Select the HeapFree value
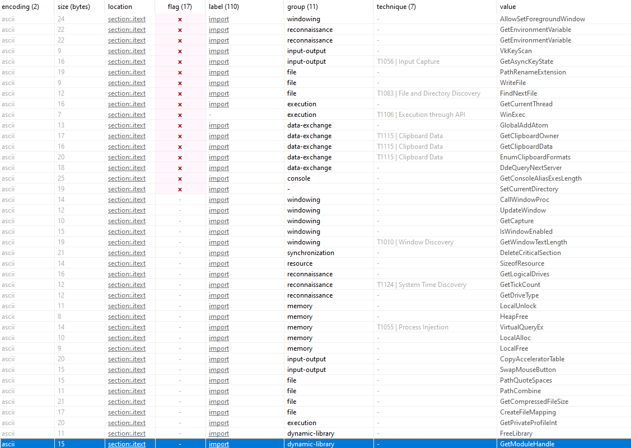The image size is (631, 448). tap(514, 317)
